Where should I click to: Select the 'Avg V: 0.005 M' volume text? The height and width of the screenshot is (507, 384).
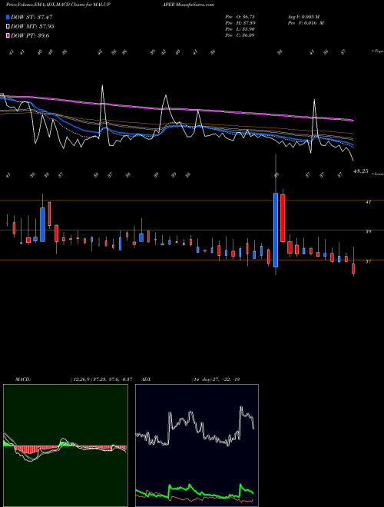[303, 17]
